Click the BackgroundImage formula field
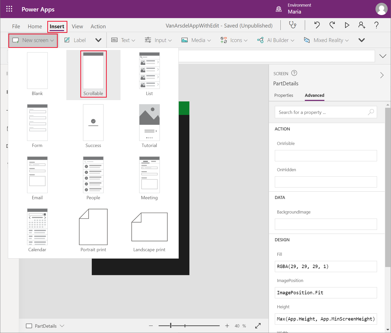The width and height of the screenshot is (391, 333). pyautogui.click(x=326, y=224)
